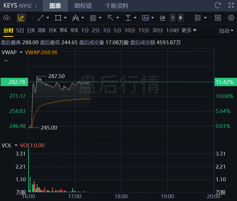Select the 日K timeframe

(31, 30)
